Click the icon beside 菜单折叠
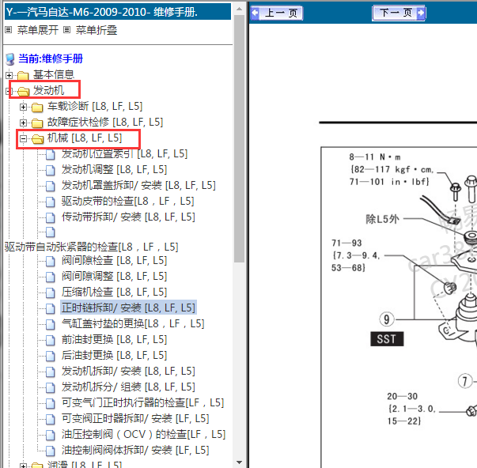 [67, 30]
